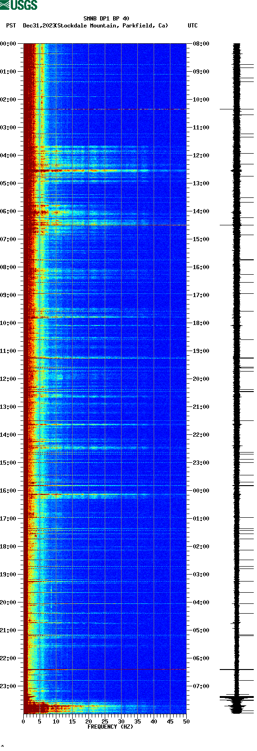The image size is (257, 751).
Task: Click the date 'Dec31,2023'
Action: (x=39, y=26)
